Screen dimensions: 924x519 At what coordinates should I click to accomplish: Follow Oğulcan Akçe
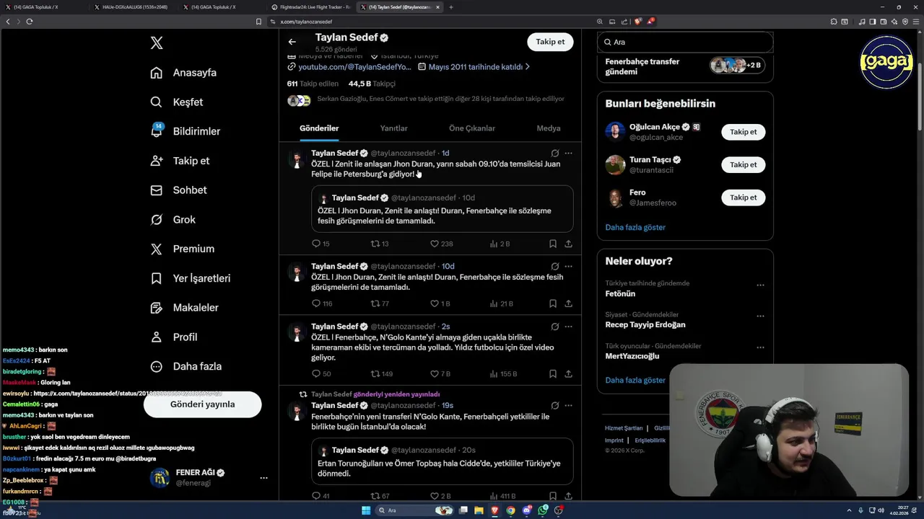[x=743, y=132]
